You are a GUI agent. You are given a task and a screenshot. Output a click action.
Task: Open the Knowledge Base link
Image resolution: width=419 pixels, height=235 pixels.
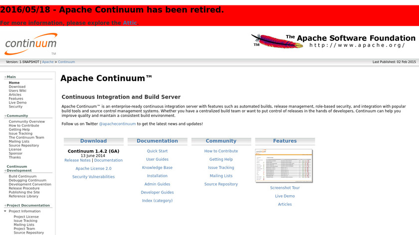coord(157,167)
